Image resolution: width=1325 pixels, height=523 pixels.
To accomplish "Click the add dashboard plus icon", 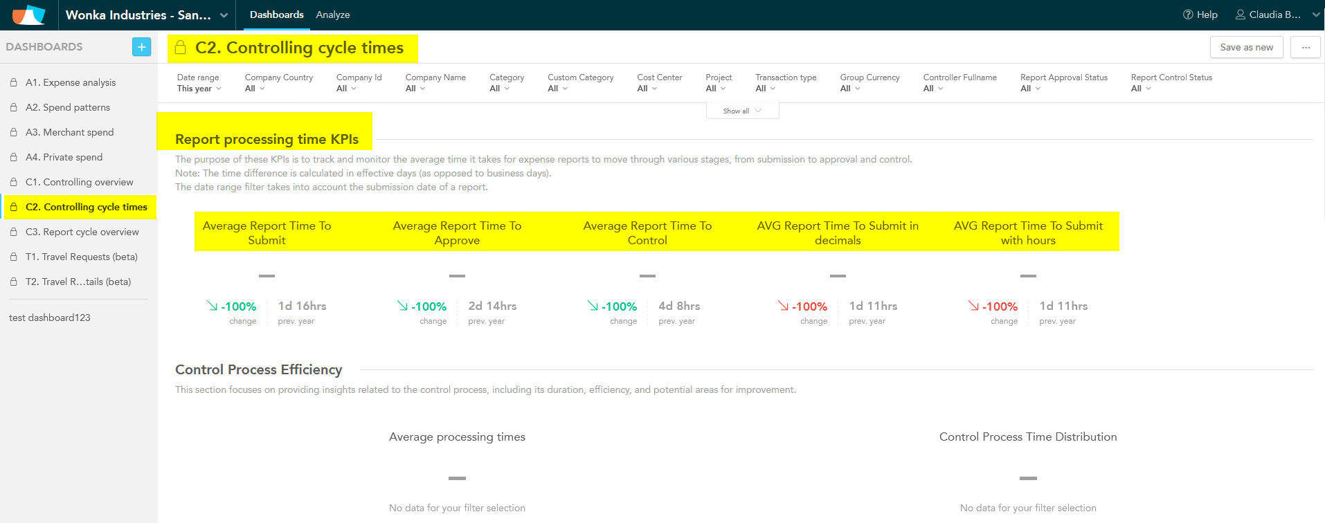I will [x=141, y=47].
